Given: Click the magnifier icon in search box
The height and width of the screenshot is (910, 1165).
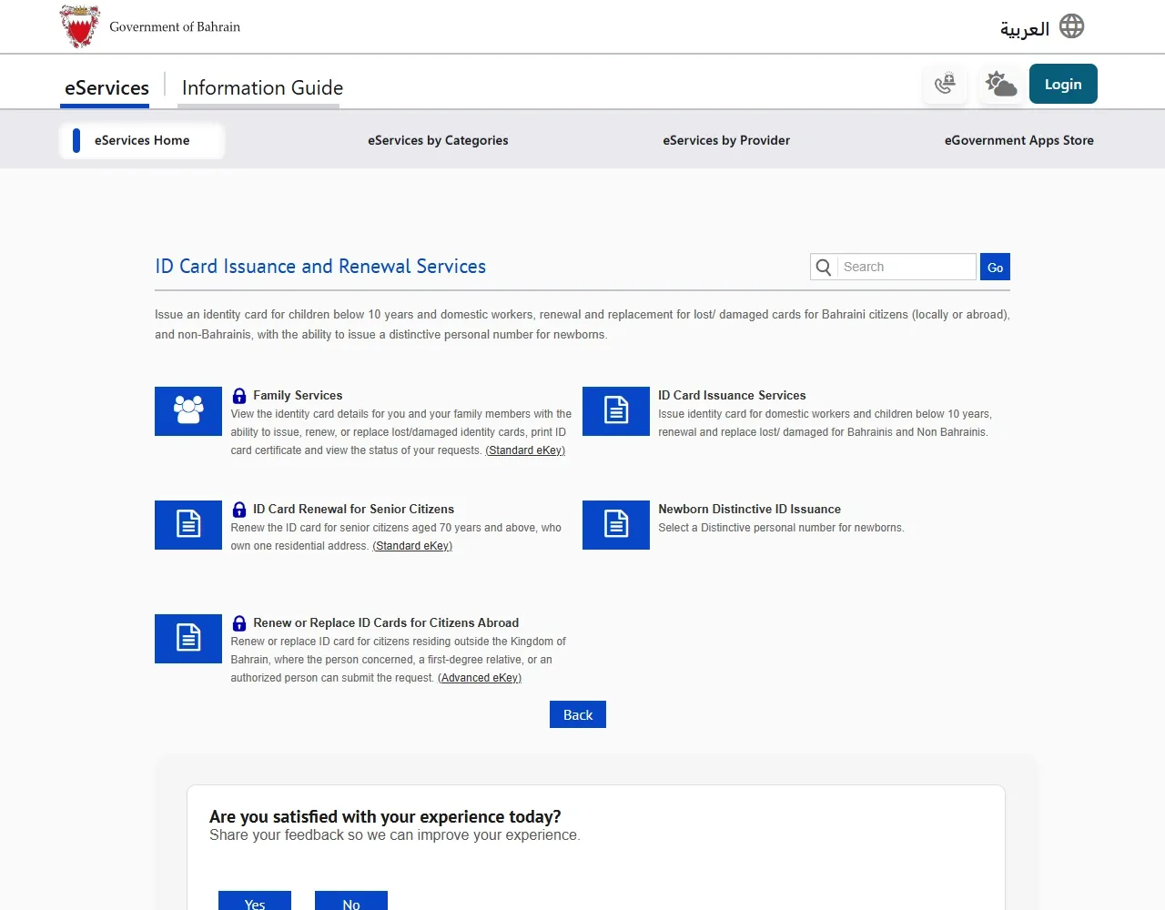Looking at the screenshot, I should [824, 267].
